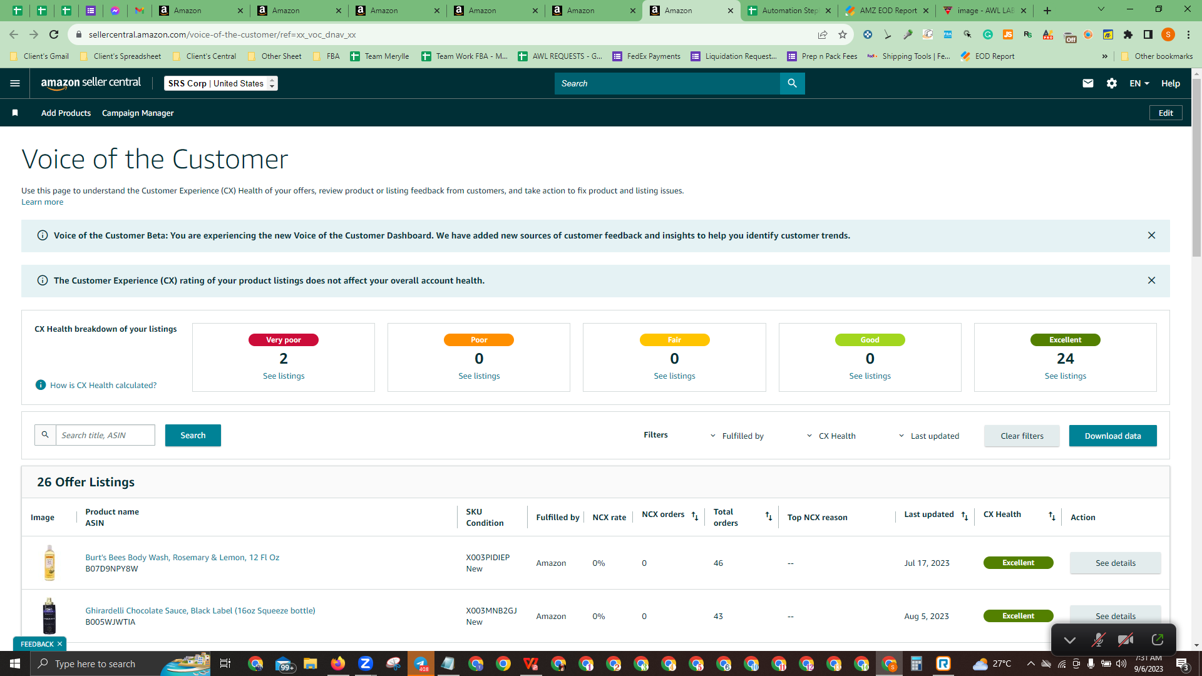
Task: Close the FEEDBACK tab widget
Action: point(60,644)
